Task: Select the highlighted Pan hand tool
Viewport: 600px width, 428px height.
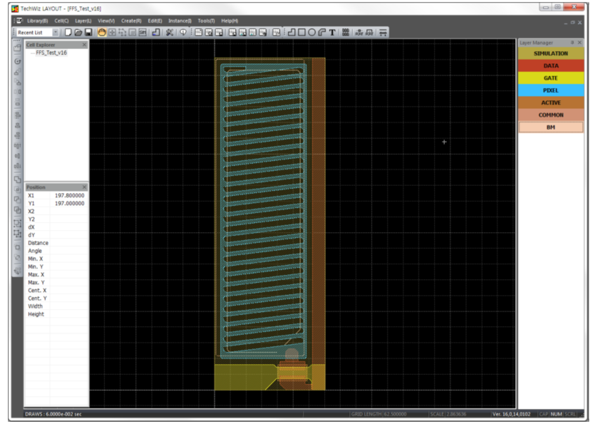Action: (102, 32)
